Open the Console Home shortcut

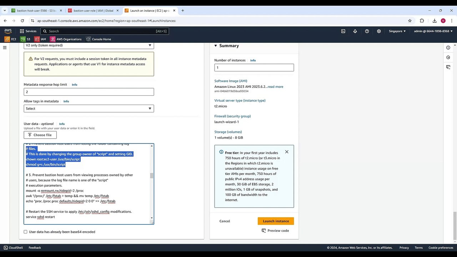(99, 39)
